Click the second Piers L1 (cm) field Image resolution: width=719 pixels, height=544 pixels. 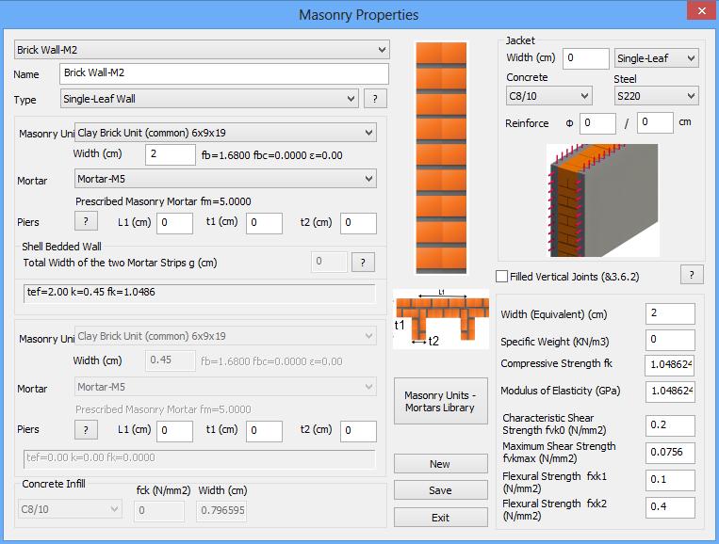(174, 431)
